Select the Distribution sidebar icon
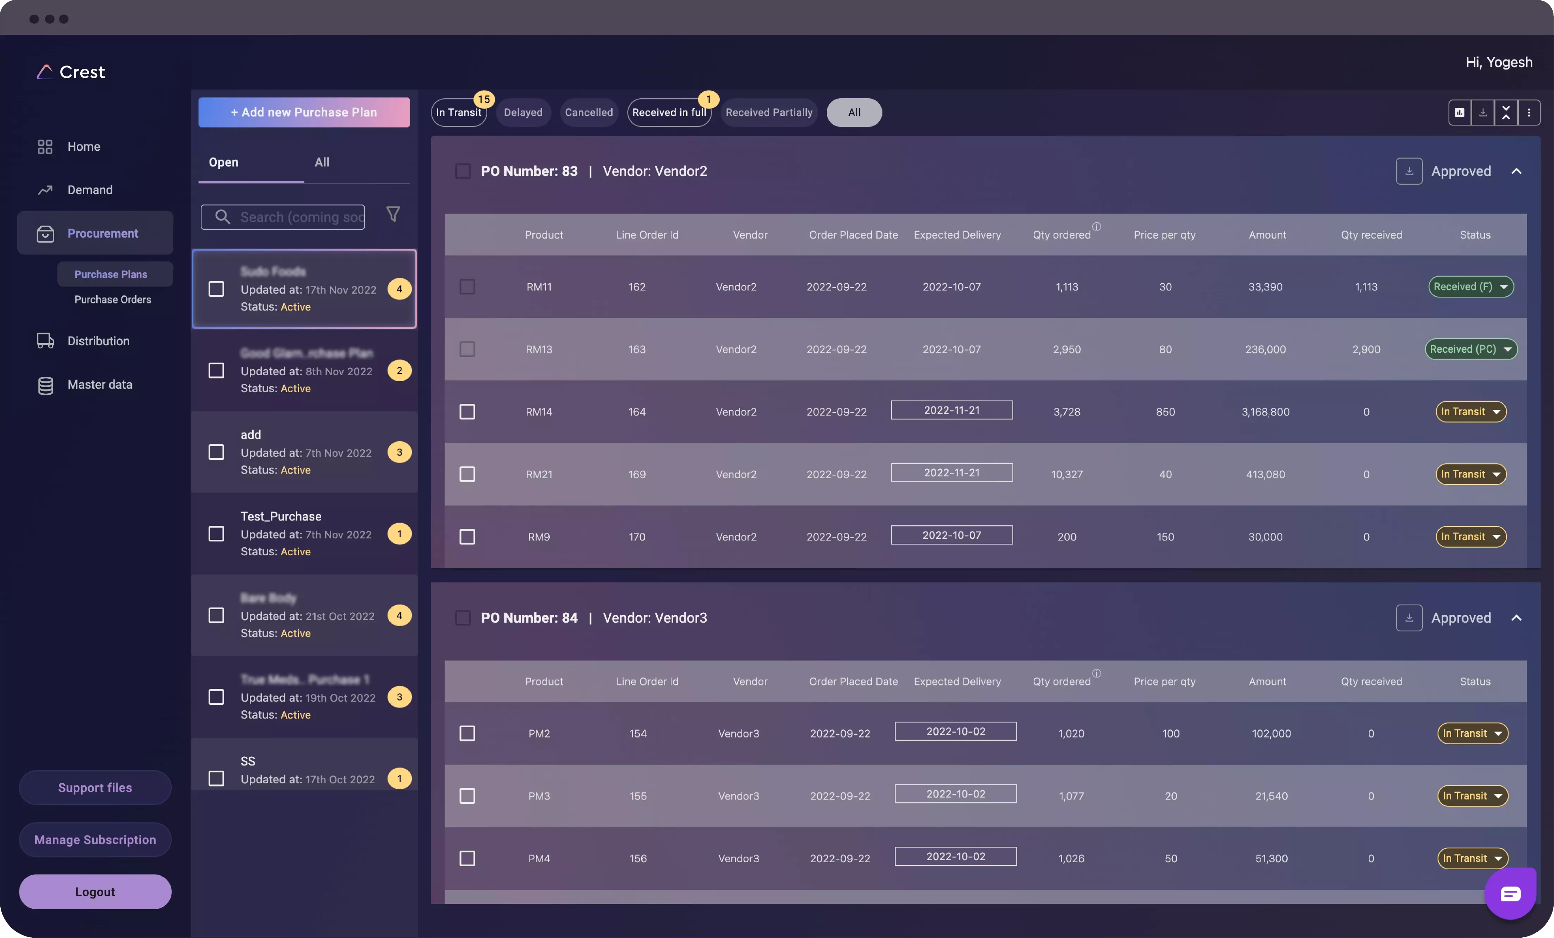Image resolution: width=1554 pixels, height=938 pixels. coord(45,340)
